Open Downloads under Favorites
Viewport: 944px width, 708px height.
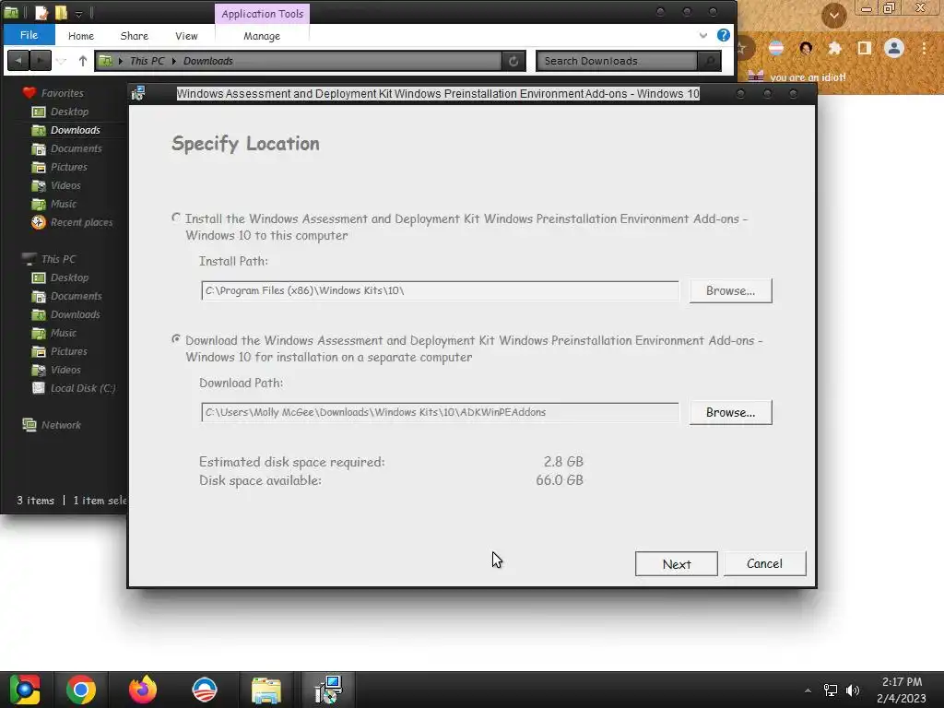76,130
